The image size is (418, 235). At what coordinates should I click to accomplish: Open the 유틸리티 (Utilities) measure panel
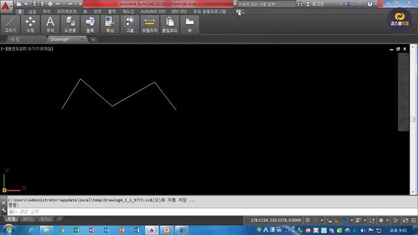click(150, 24)
